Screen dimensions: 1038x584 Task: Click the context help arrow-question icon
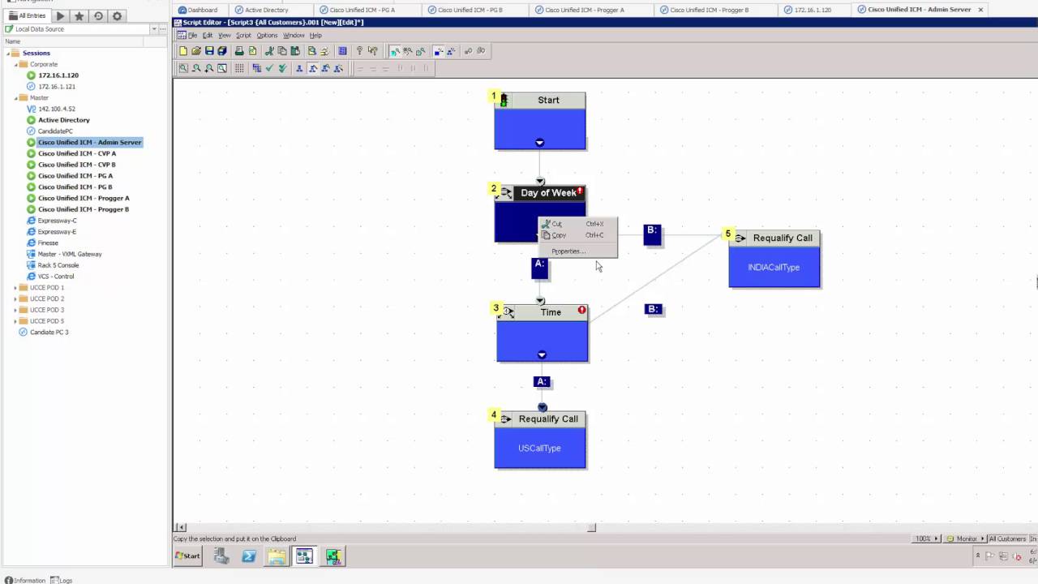click(372, 51)
